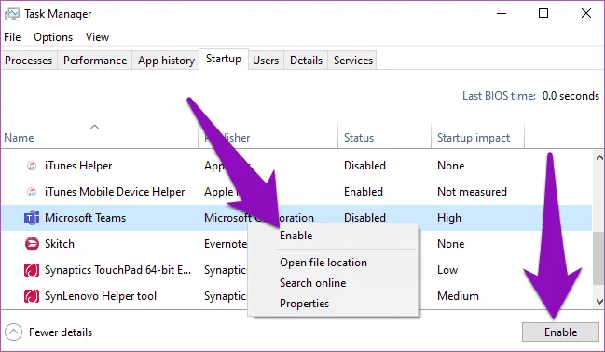The width and height of the screenshot is (605, 352).
Task: Click None impact of Skitch row
Action: click(450, 244)
